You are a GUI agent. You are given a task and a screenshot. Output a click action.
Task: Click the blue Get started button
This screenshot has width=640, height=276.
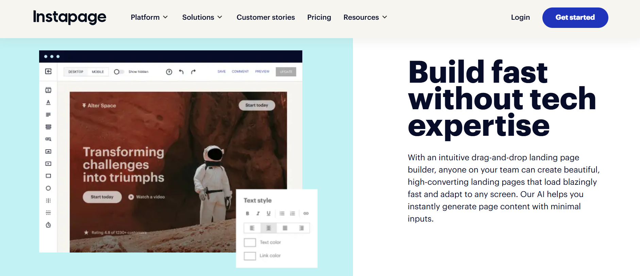click(x=575, y=18)
